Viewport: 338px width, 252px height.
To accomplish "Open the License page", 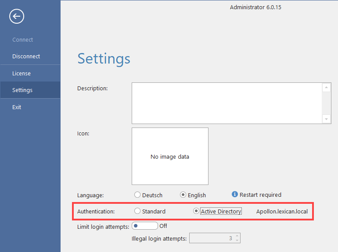I will point(22,73).
